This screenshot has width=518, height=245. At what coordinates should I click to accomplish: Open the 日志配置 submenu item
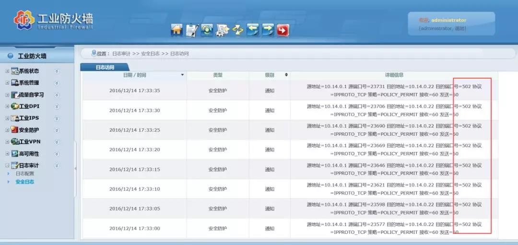(x=25, y=174)
